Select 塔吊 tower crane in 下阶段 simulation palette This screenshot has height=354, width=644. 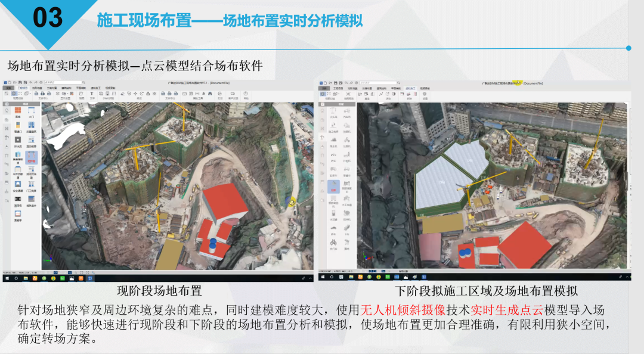pyautogui.click(x=333, y=111)
